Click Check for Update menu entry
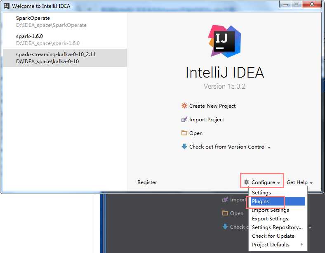Image resolution: width=325 pixels, height=253 pixels. (x=278, y=236)
